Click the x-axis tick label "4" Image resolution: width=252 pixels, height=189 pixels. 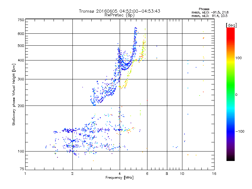coord(120,174)
